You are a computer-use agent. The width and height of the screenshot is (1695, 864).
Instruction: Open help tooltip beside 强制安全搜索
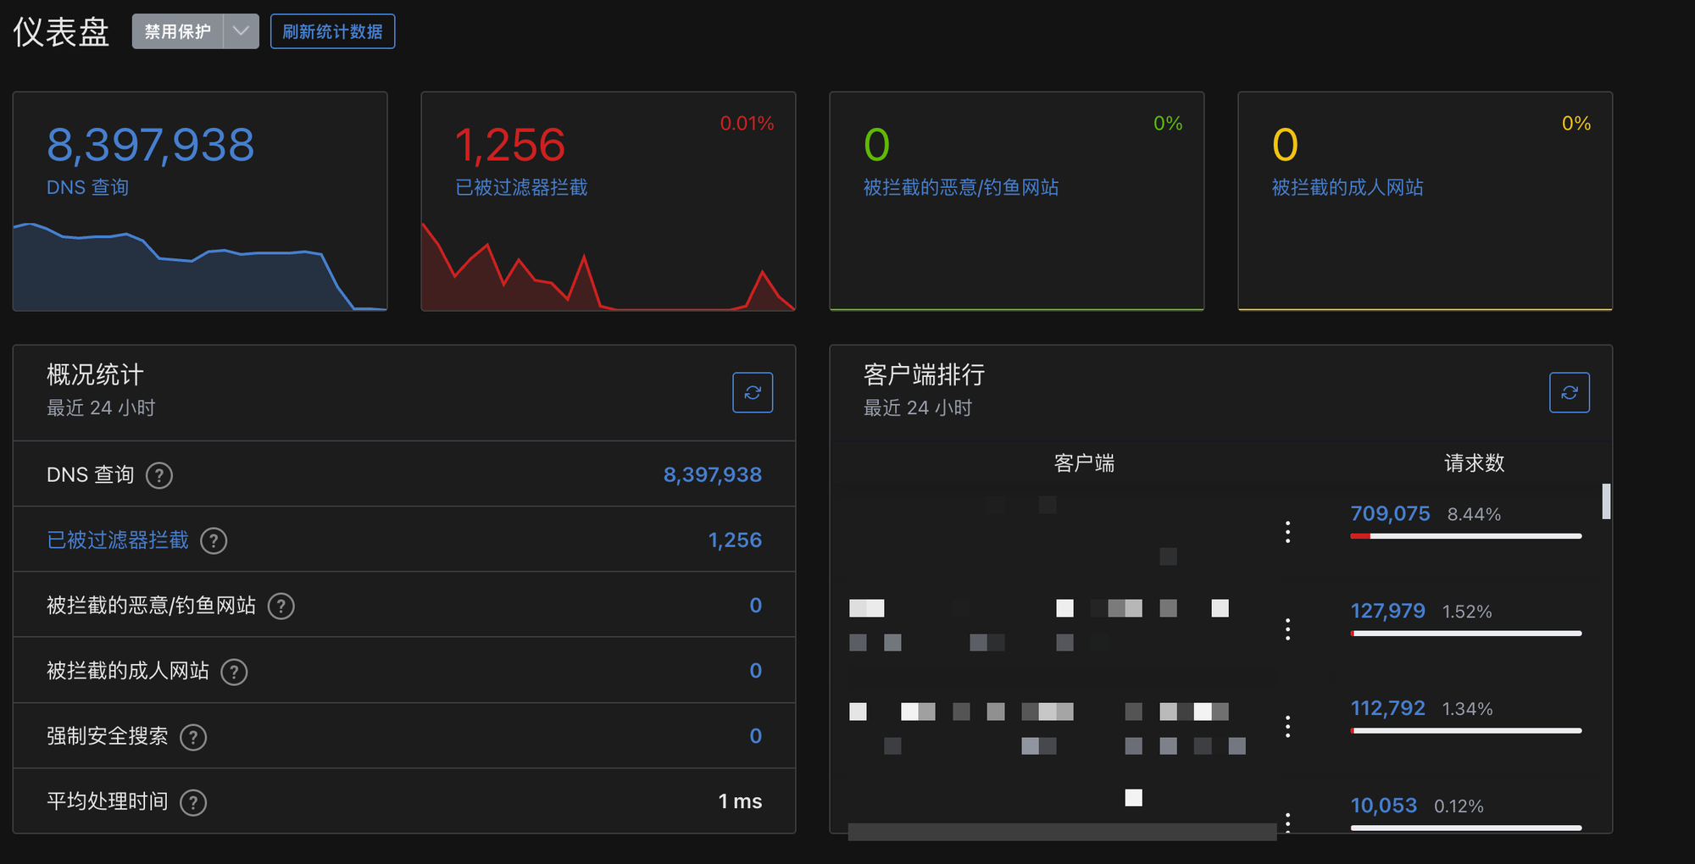(x=192, y=737)
